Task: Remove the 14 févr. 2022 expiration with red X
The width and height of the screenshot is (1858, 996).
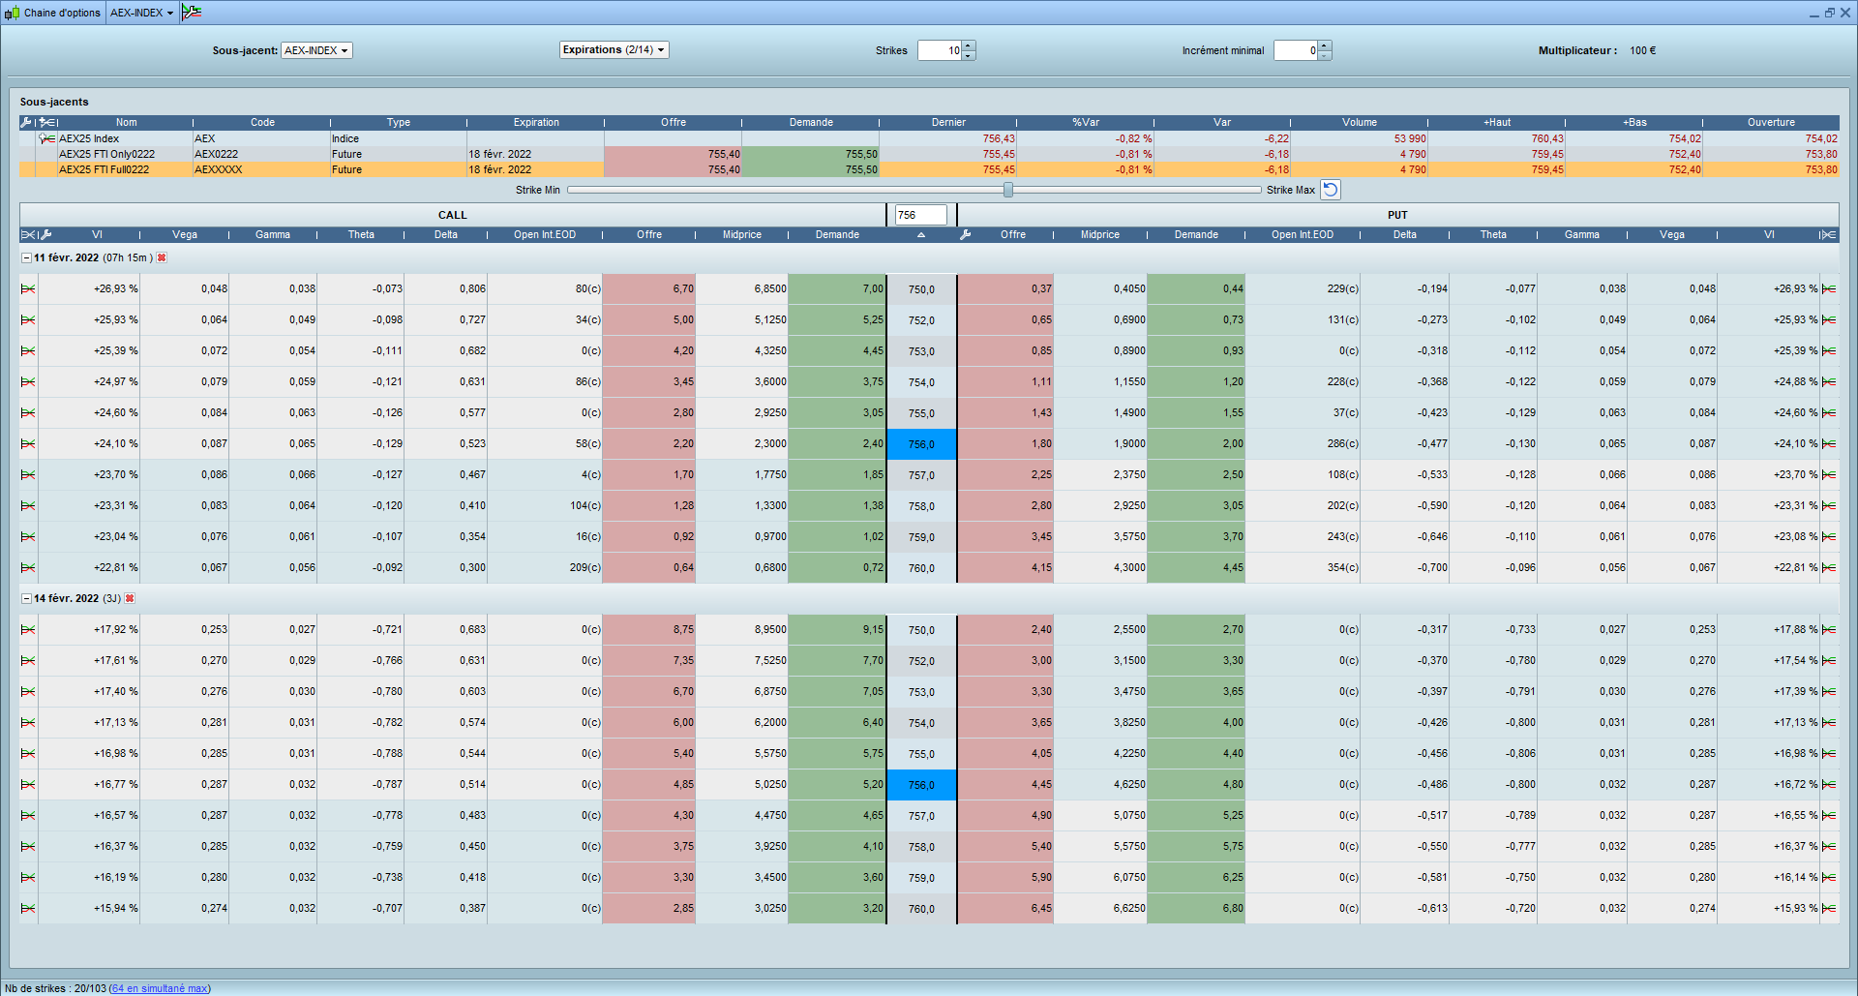Action: click(x=130, y=599)
